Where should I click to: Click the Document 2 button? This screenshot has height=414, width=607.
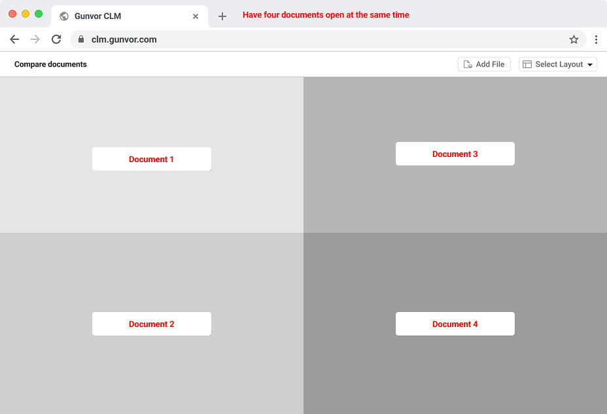point(151,324)
